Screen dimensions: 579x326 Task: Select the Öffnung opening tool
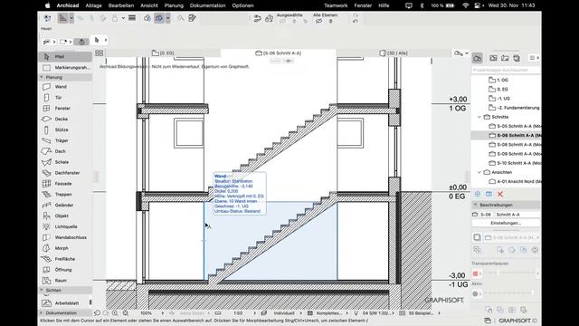pos(65,270)
